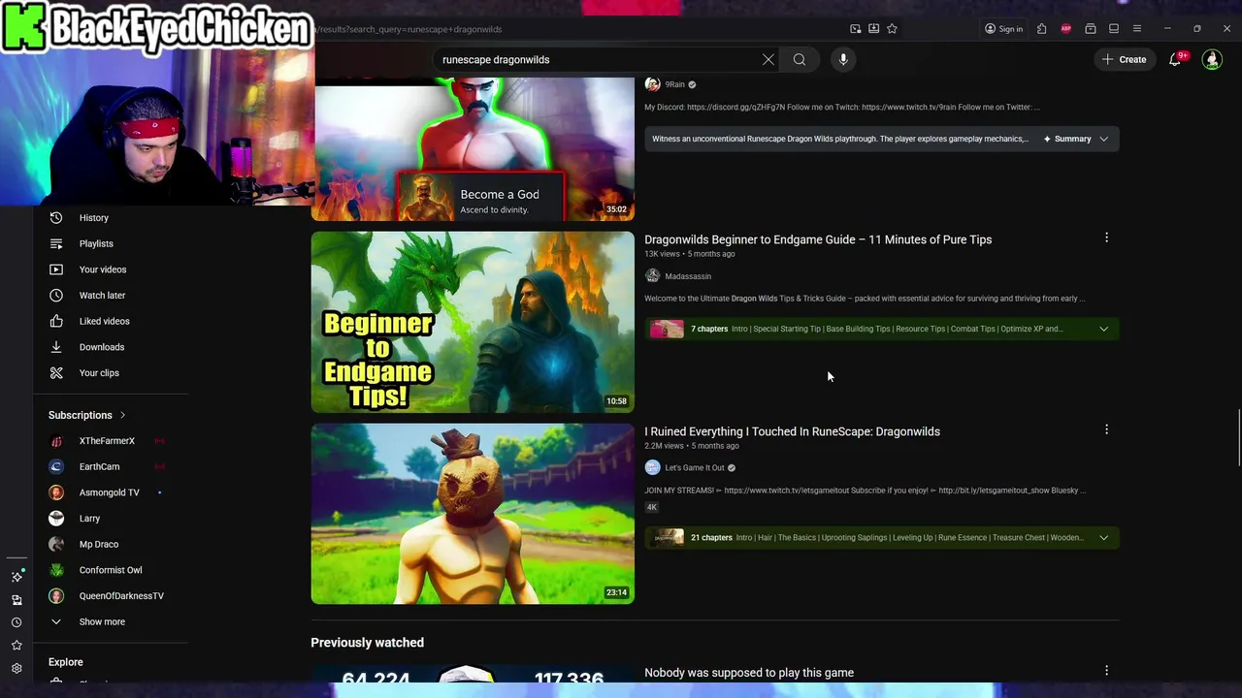Start voice search with the microphone
The width and height of the screenshot is (1242, 698).
click(843, 59)
